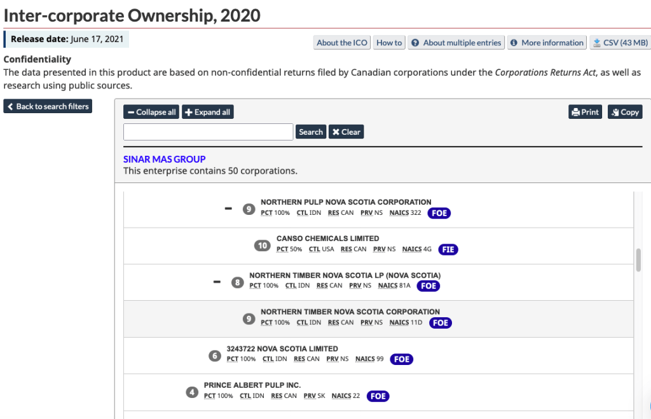
Task: Select level 10 badge for Canso Chemicals
Action: coord(262,245)
